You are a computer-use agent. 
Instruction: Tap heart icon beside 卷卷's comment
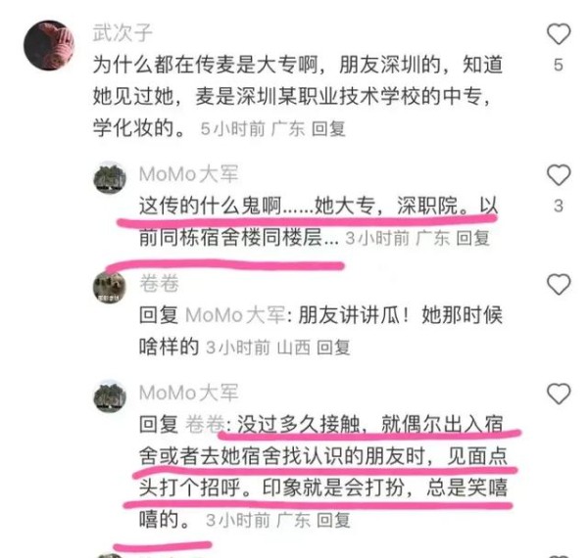pyautogui.click(x=559, y=284)
